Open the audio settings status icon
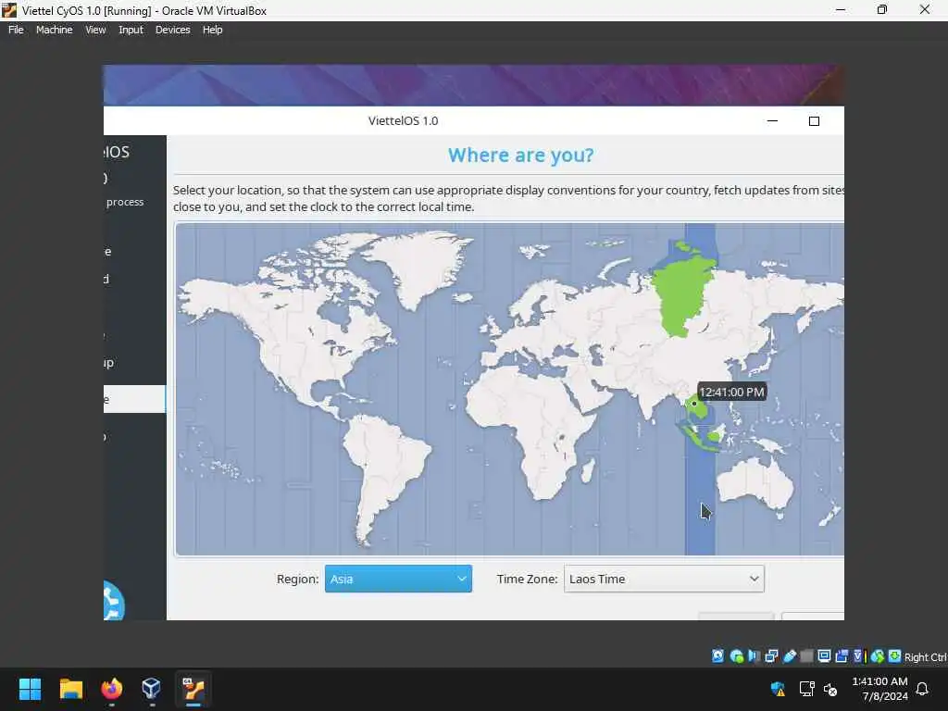The width and height of the screenshot is (948, 711). 754,656
